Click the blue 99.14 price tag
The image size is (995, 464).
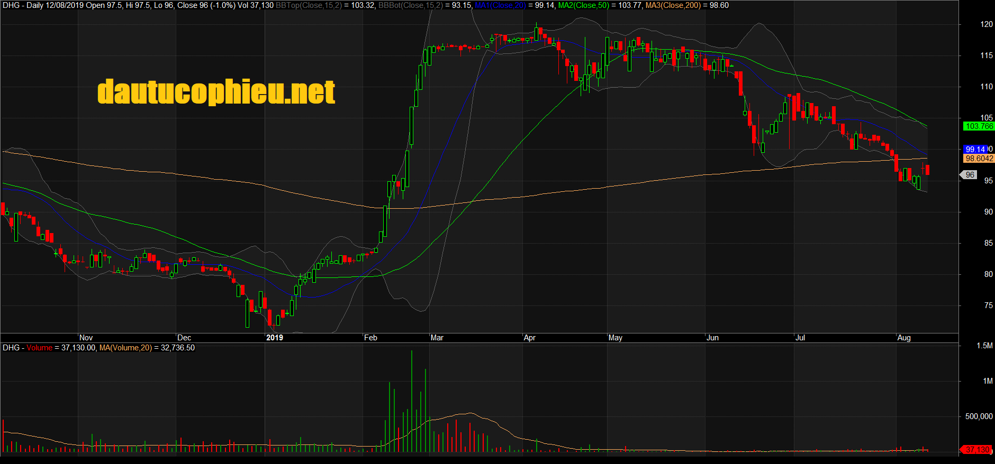coord(975,150)
